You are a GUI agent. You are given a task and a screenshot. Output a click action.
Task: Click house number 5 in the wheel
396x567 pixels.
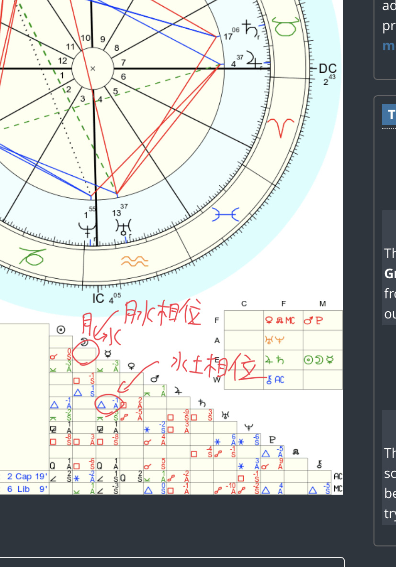(x=115, y=91)
